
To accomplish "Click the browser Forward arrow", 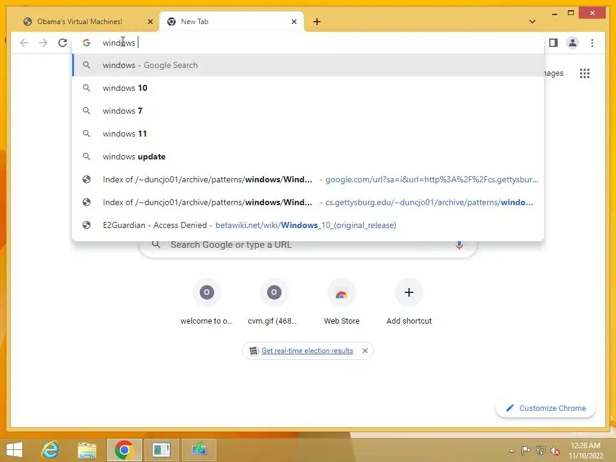I will point(43,43).
